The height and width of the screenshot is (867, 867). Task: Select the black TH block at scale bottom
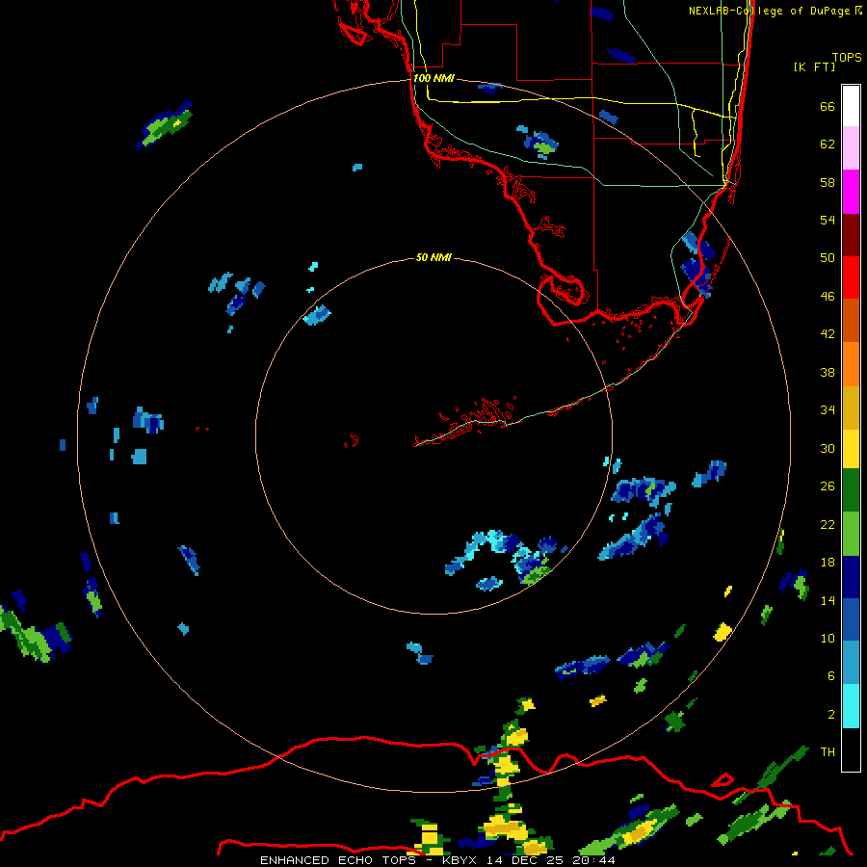tap(851, 749)
